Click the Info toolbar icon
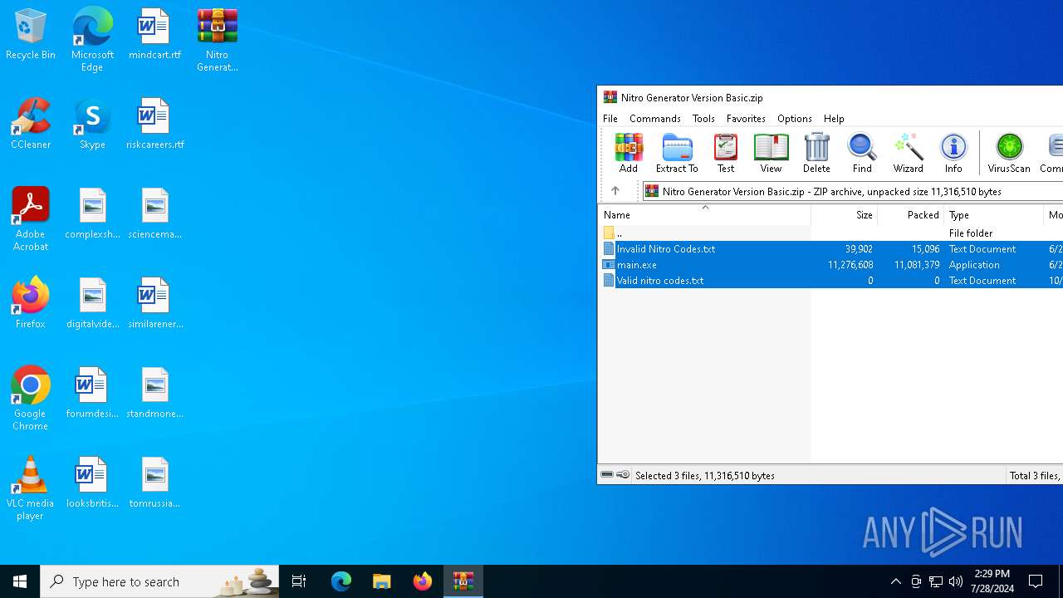The width and height of the screenshot is (1063, 598). pos(953,153)
